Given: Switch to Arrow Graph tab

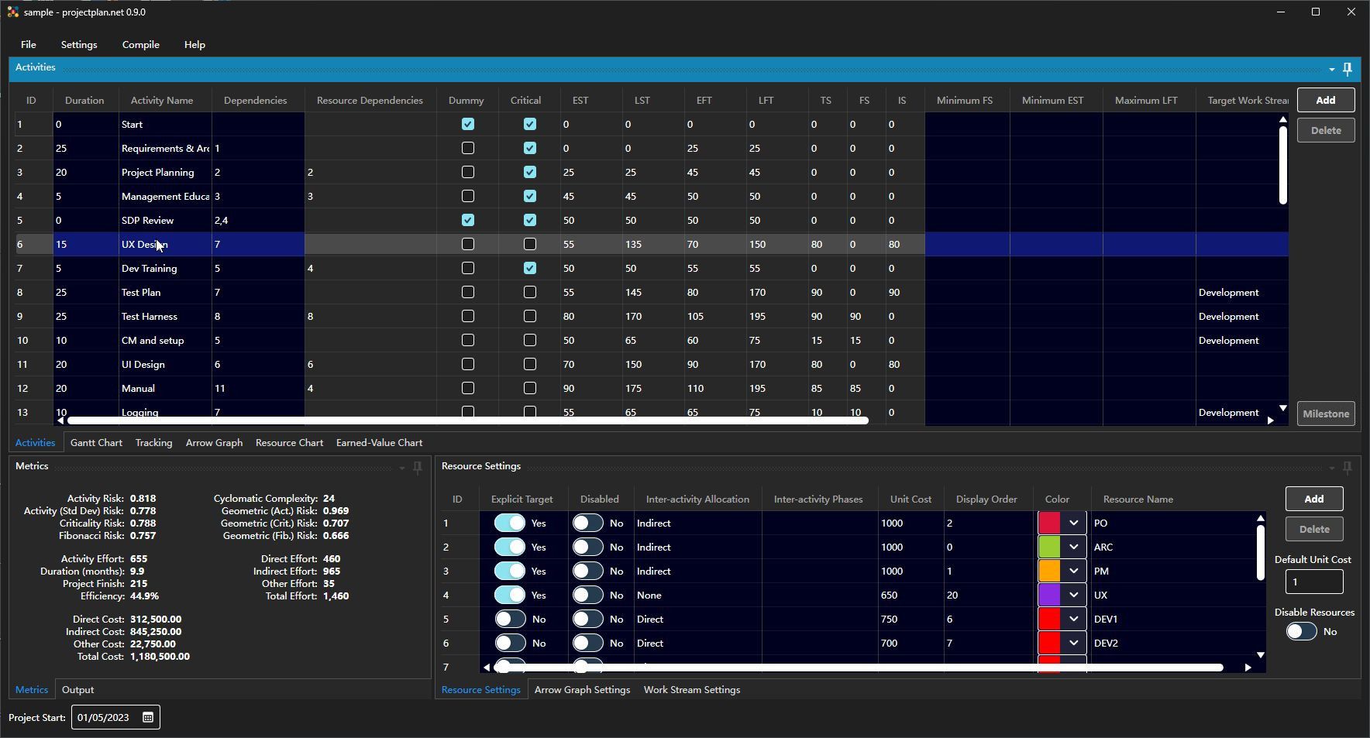Looking at the screenshot, I should pyautogui.click(x=214, y=443).
